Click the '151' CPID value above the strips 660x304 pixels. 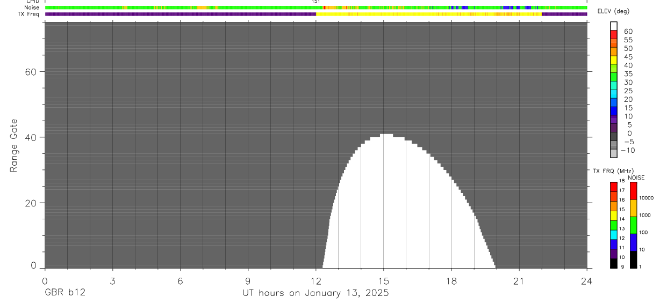[x=315, y=2]
